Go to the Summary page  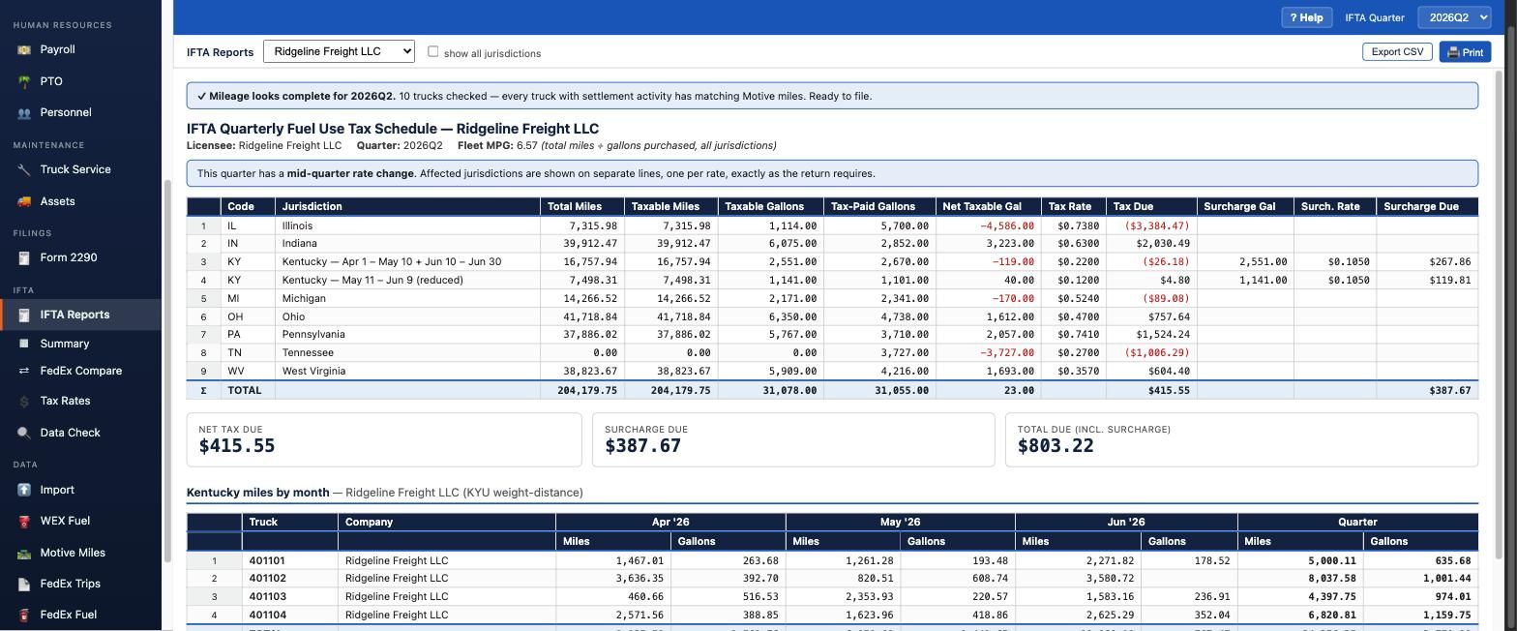80,344
